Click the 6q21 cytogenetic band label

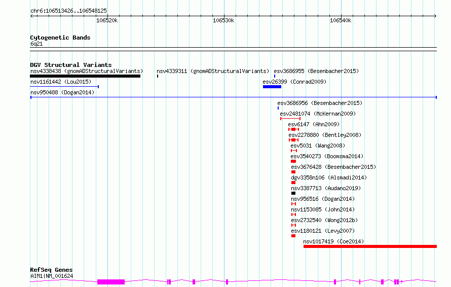[36, 44]
